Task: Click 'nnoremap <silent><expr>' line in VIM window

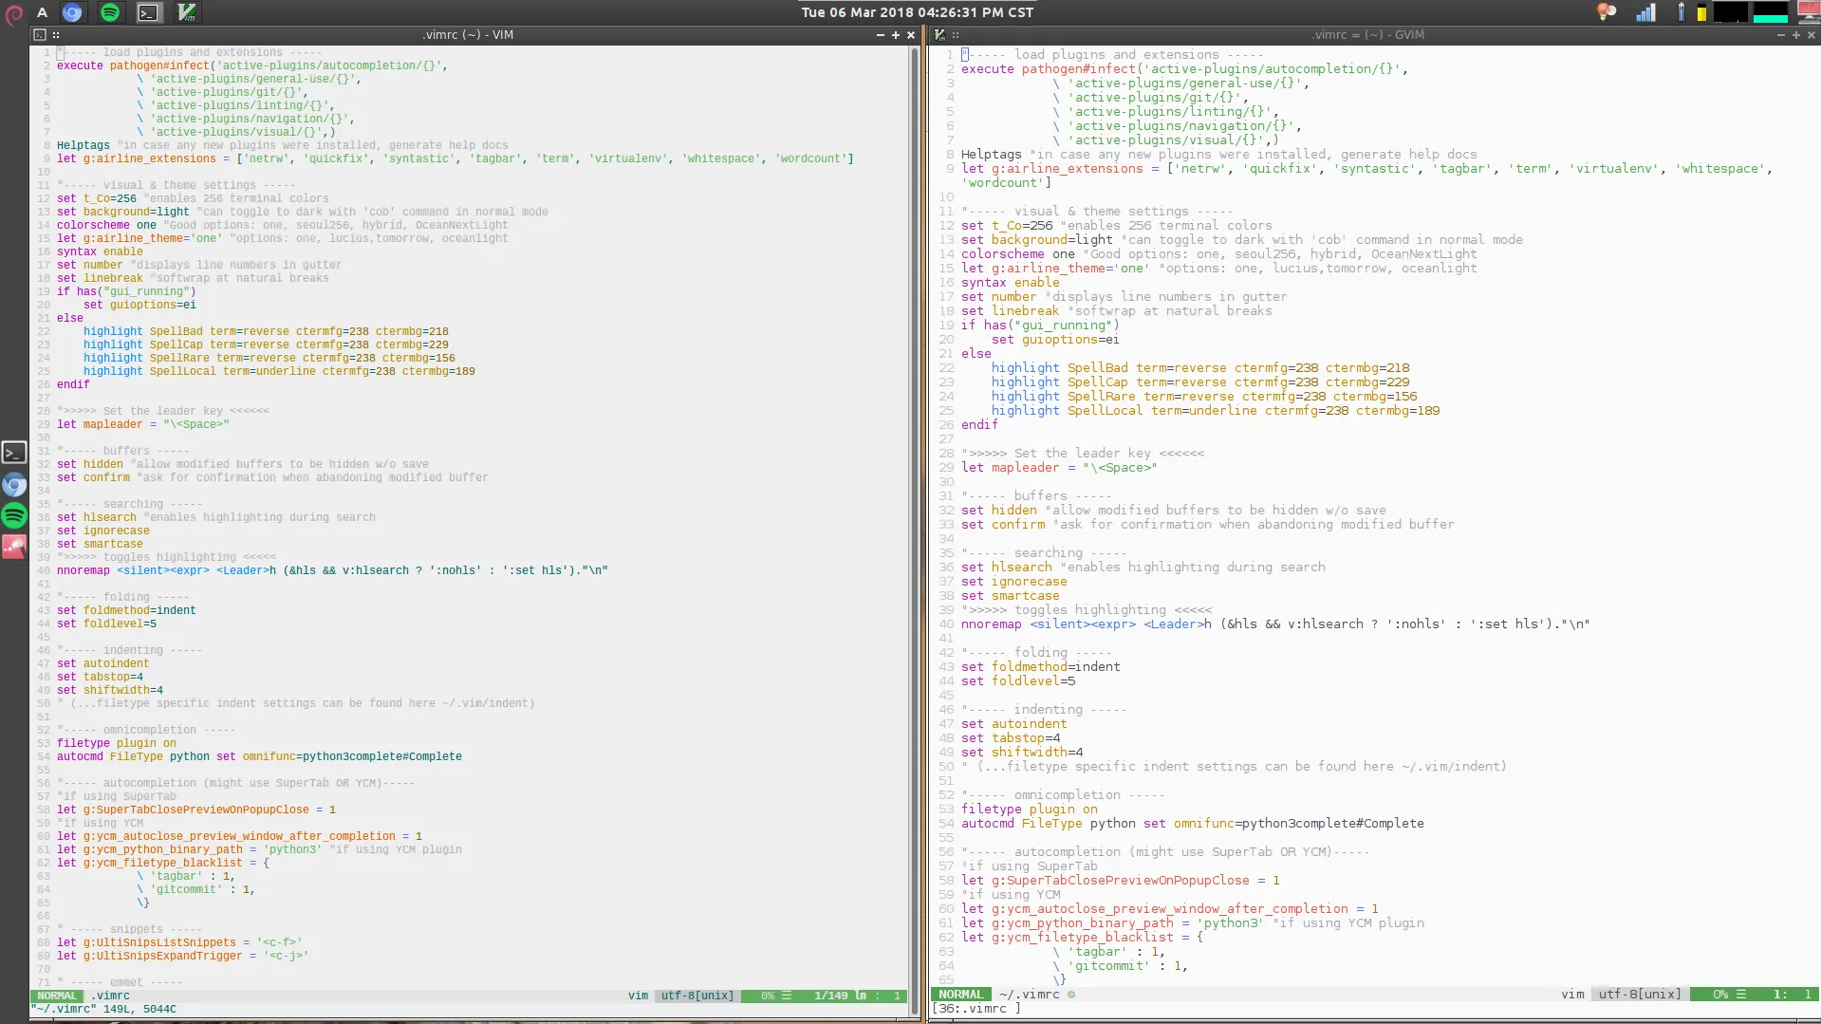Action: [332, 570]
